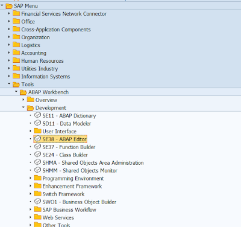The height and width of the screenshot is (227, 241).
Task: Select the 'SE24 - Class Builder' text
Action: pos(65,155)
